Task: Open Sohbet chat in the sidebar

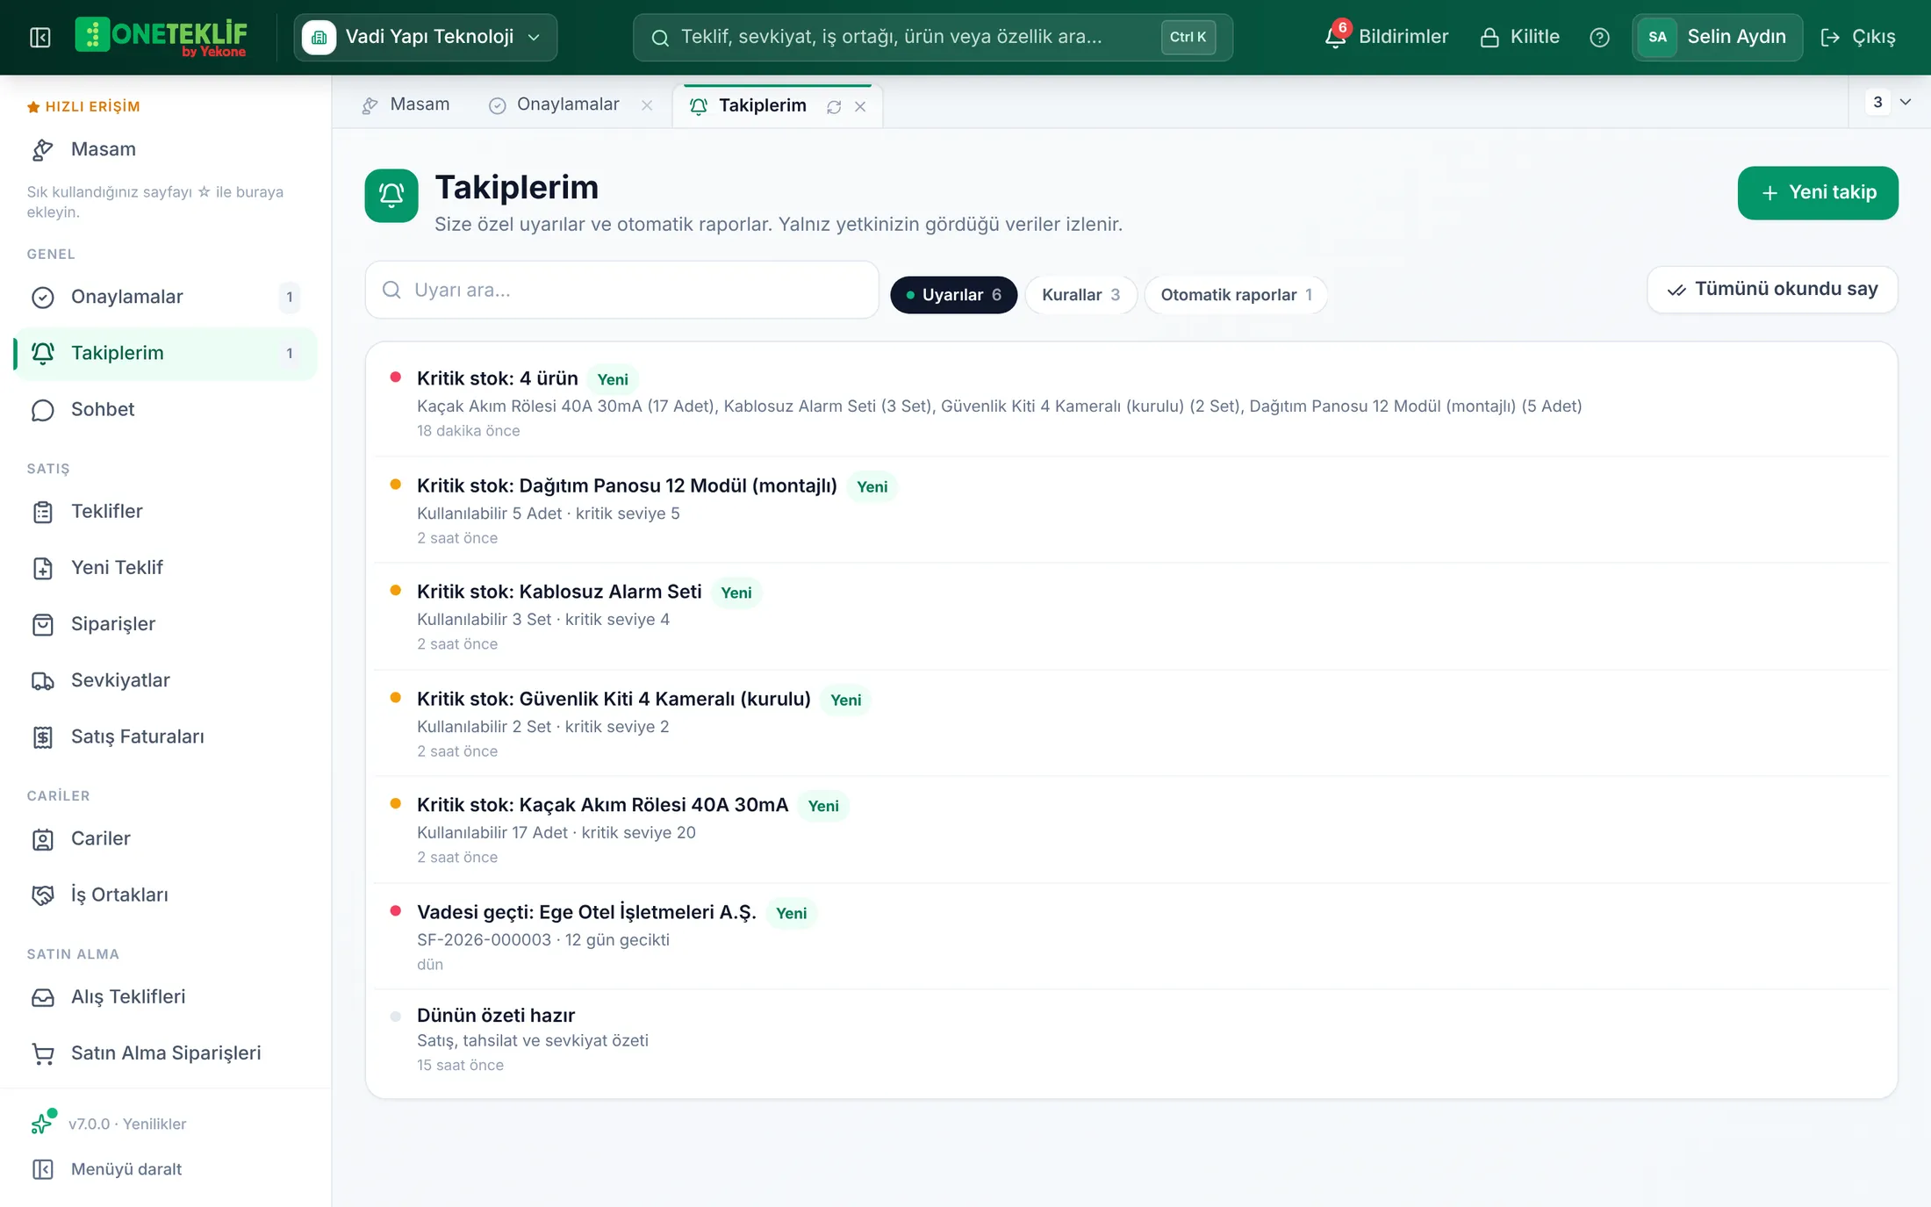Action: point(166,409)
